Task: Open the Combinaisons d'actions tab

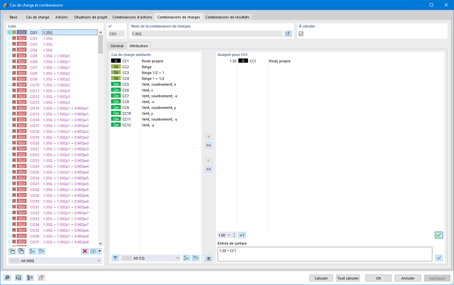Action: (132, 17)
